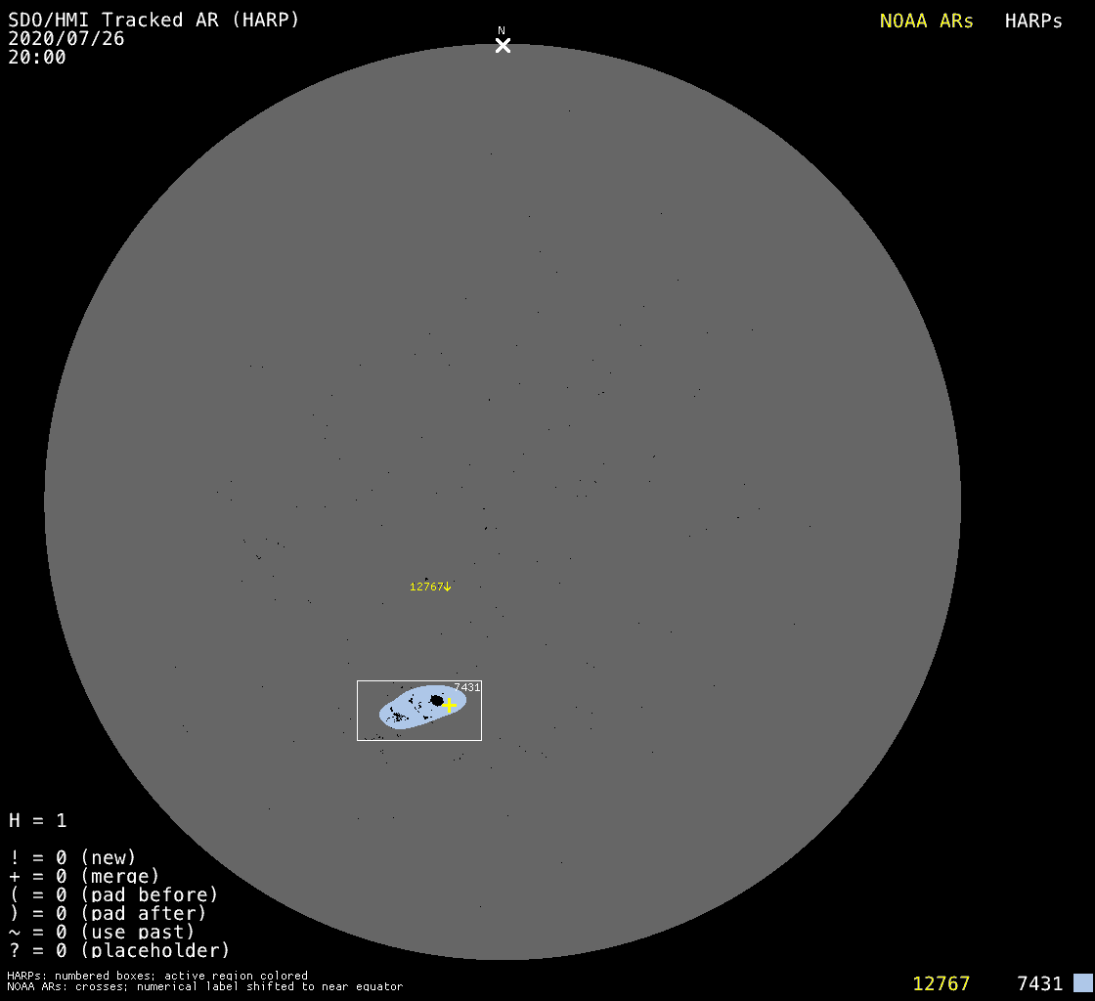Click the 'N' north label above the disk
Image resolution: width=1095 pixels, height=1001 pixels.
(x=502, y=30)
